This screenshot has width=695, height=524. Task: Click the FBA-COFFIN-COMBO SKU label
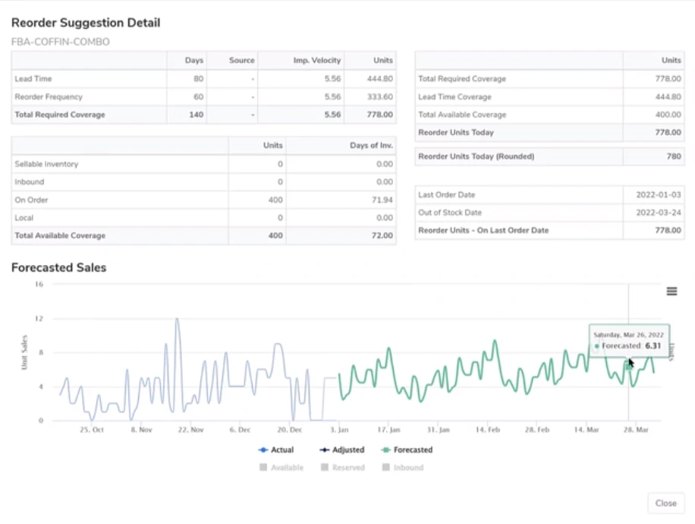tap(60, 42)
